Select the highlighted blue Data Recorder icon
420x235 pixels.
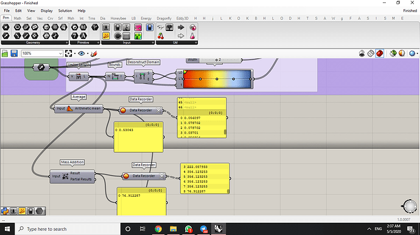(150, 27)
